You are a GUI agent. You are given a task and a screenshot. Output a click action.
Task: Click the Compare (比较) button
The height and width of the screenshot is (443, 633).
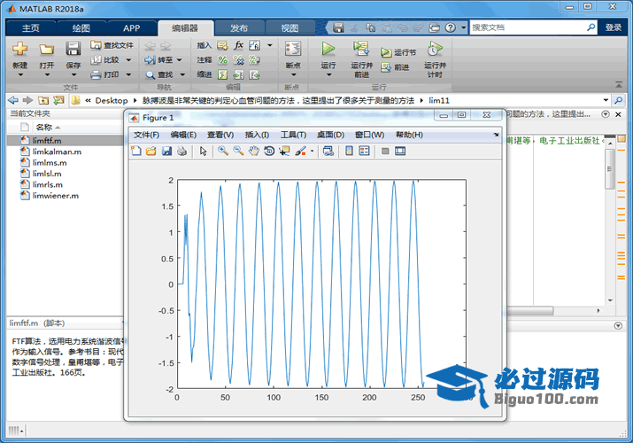coord(105,59)
